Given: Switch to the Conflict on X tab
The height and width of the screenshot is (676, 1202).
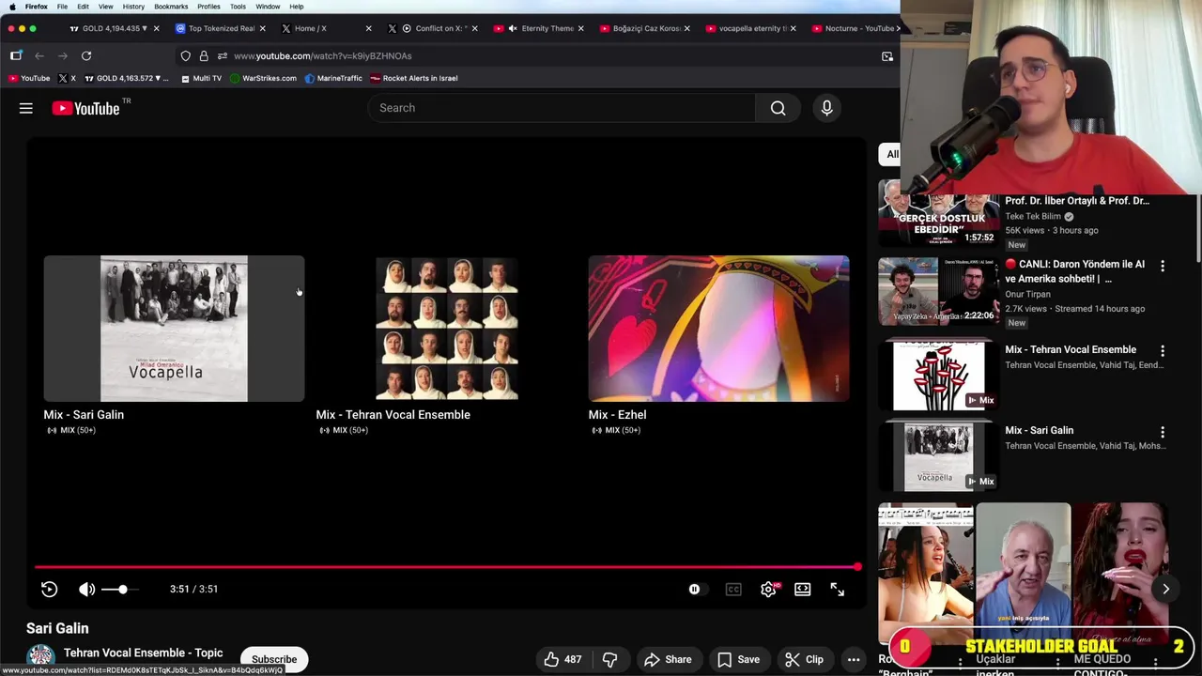Looking at the screenshot, I should tap(441, 28).
